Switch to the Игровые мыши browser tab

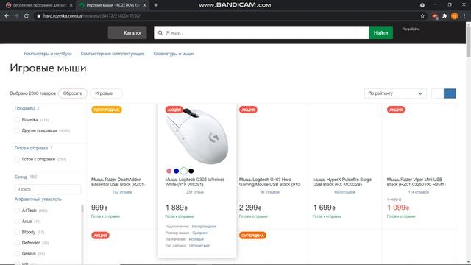tap(113, 5)
